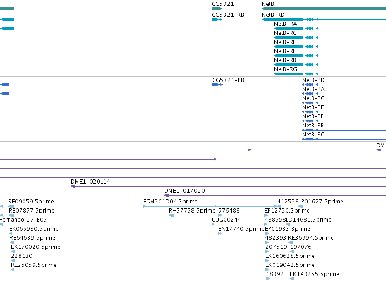Select the RE25059.5prime EST label
This screenshot has height=281, width=386.
coord(34,266)
